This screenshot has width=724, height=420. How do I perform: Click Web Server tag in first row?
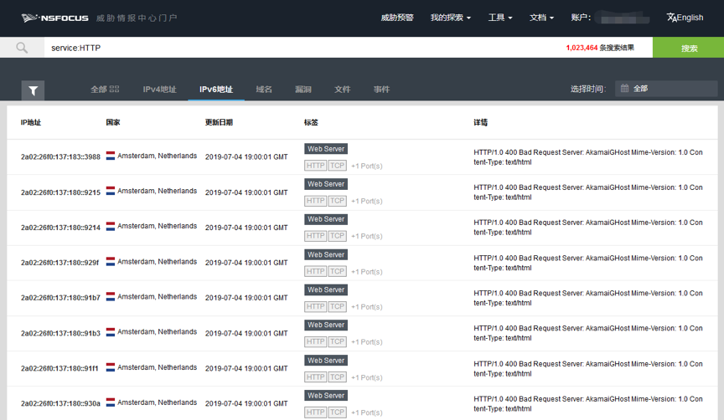click(x=325, y=149)
